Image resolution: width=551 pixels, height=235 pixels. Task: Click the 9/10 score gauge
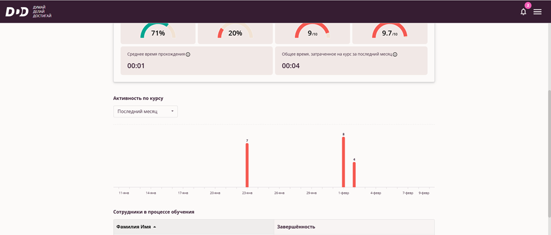[x=312, y=33]
